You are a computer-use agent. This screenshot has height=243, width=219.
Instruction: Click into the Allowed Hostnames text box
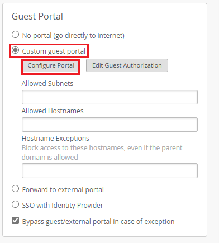click(109, 125)
